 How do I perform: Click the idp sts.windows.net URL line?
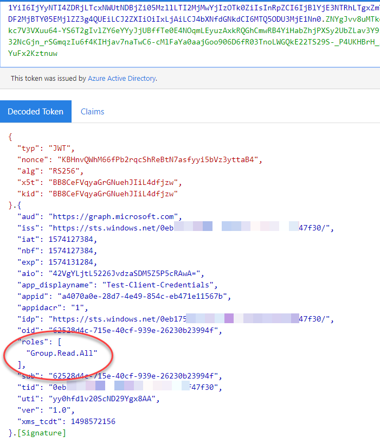pos(176,319)
